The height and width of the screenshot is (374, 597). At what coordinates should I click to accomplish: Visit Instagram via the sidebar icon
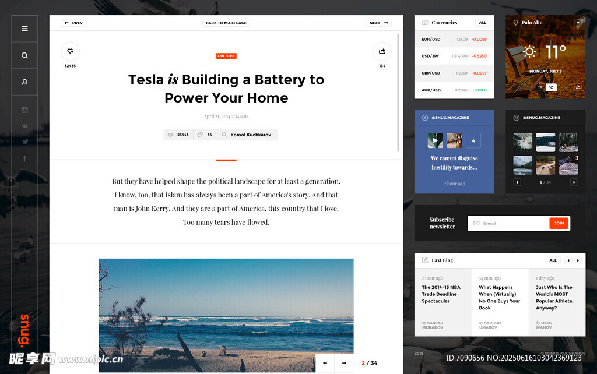[x=24, y=110]
